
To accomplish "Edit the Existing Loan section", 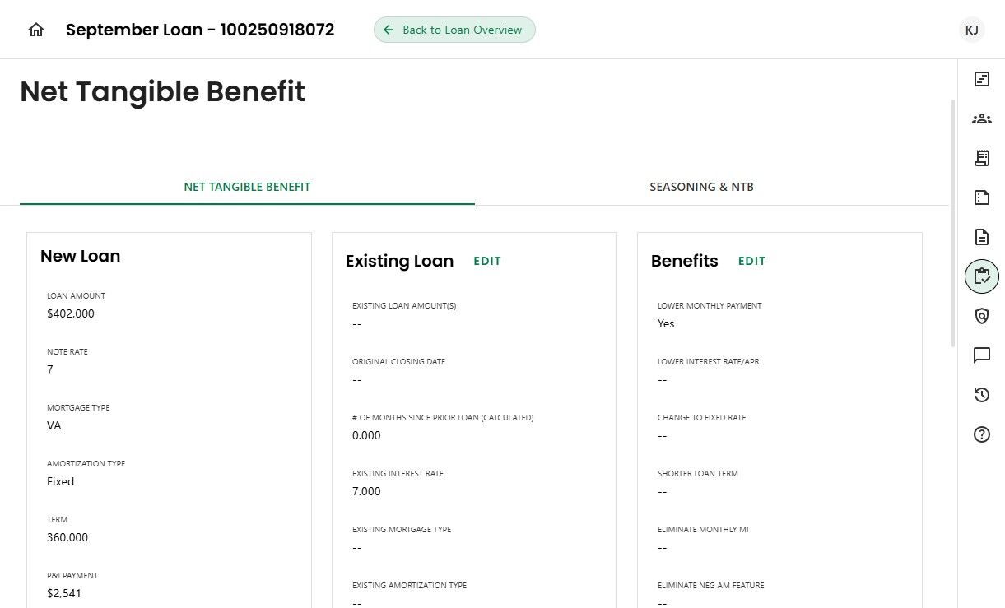I will [x=487, y=261].
